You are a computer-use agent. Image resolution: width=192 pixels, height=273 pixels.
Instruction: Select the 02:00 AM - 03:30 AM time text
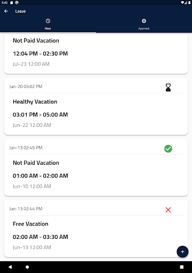(41, 237)
